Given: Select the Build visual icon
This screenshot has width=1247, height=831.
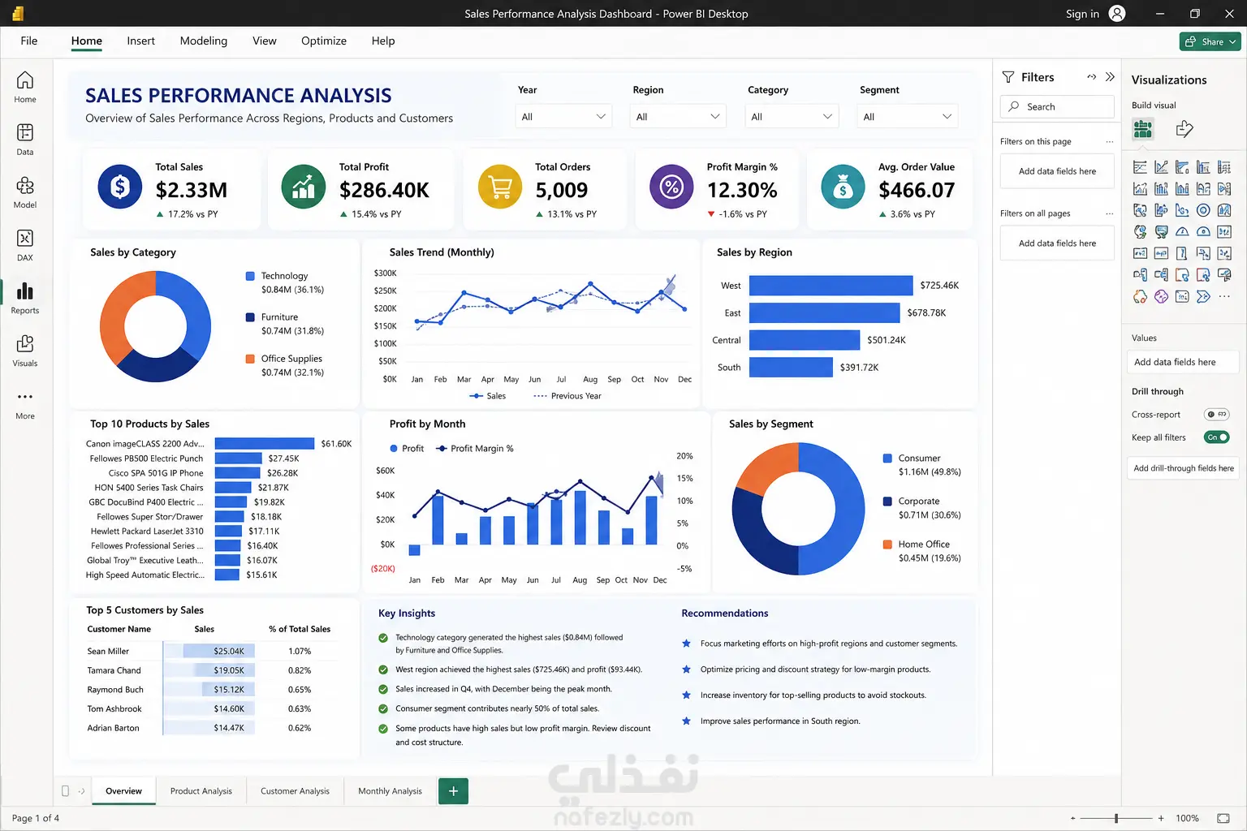Looking at the screenshot, I should (1143, 129).
